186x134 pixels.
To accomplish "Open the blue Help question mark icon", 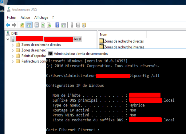I will click(57, 25).
